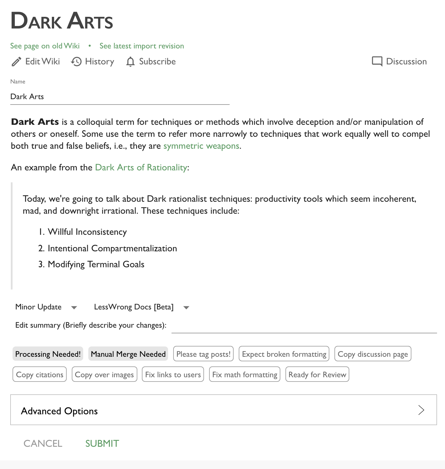Toggle the Manual Merge Needed flag

pos(128,354)
